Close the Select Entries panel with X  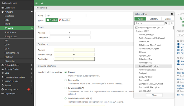172,14
